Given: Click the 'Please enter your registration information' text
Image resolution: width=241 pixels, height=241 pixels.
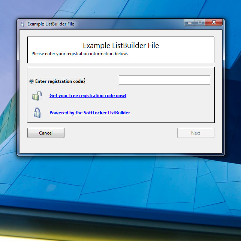Looking at the screenshot, I should click(79, 54).
